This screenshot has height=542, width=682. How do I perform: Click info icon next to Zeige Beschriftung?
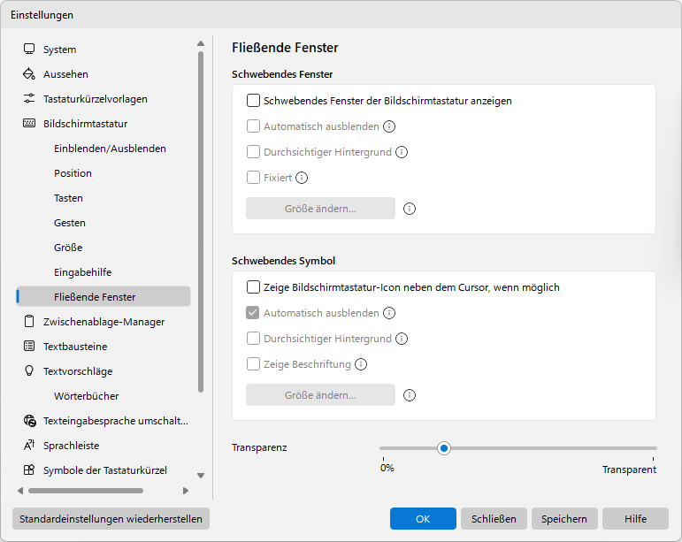pos(361,364)
